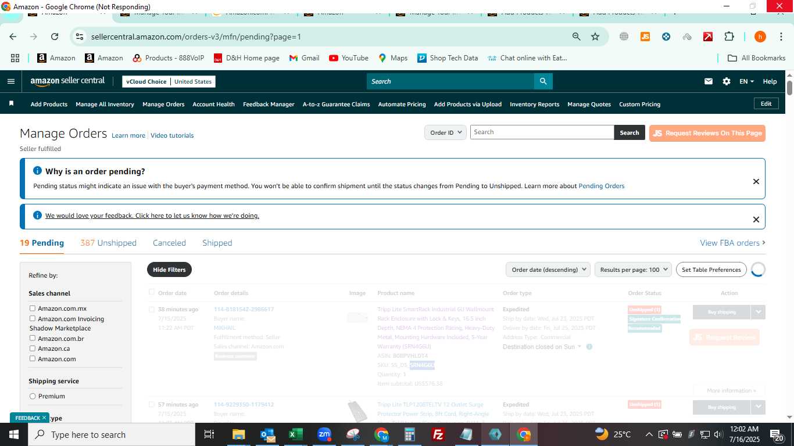This screenshot has width=794, height=446.
Task: Open the Chrome extensions puzzle icon
Action: [729, 37]
